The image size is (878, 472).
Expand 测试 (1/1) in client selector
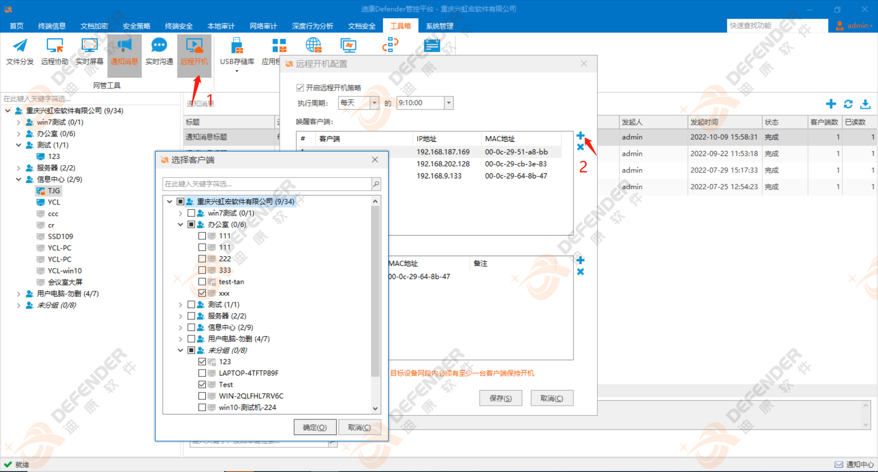click(180, 305)
